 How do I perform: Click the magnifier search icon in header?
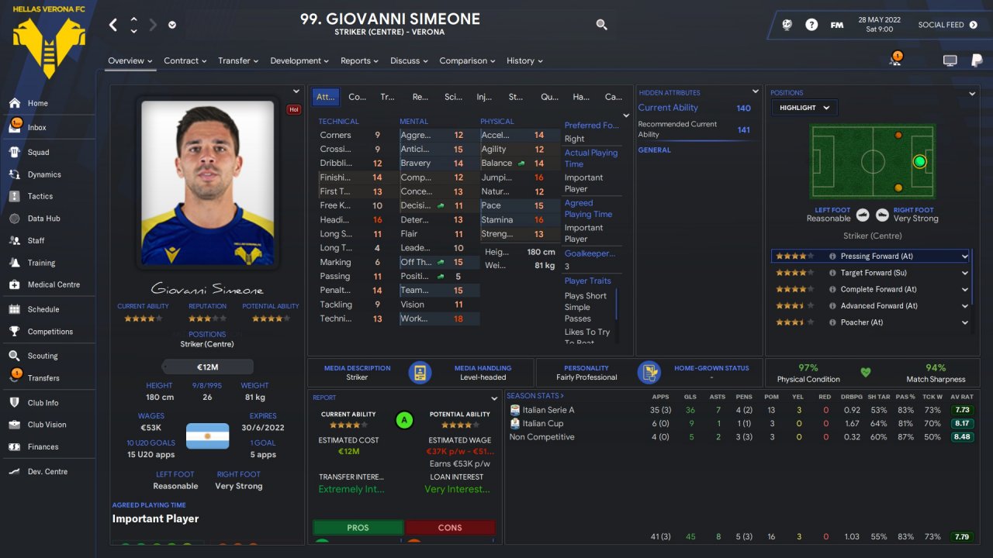(x=601, y=25)
